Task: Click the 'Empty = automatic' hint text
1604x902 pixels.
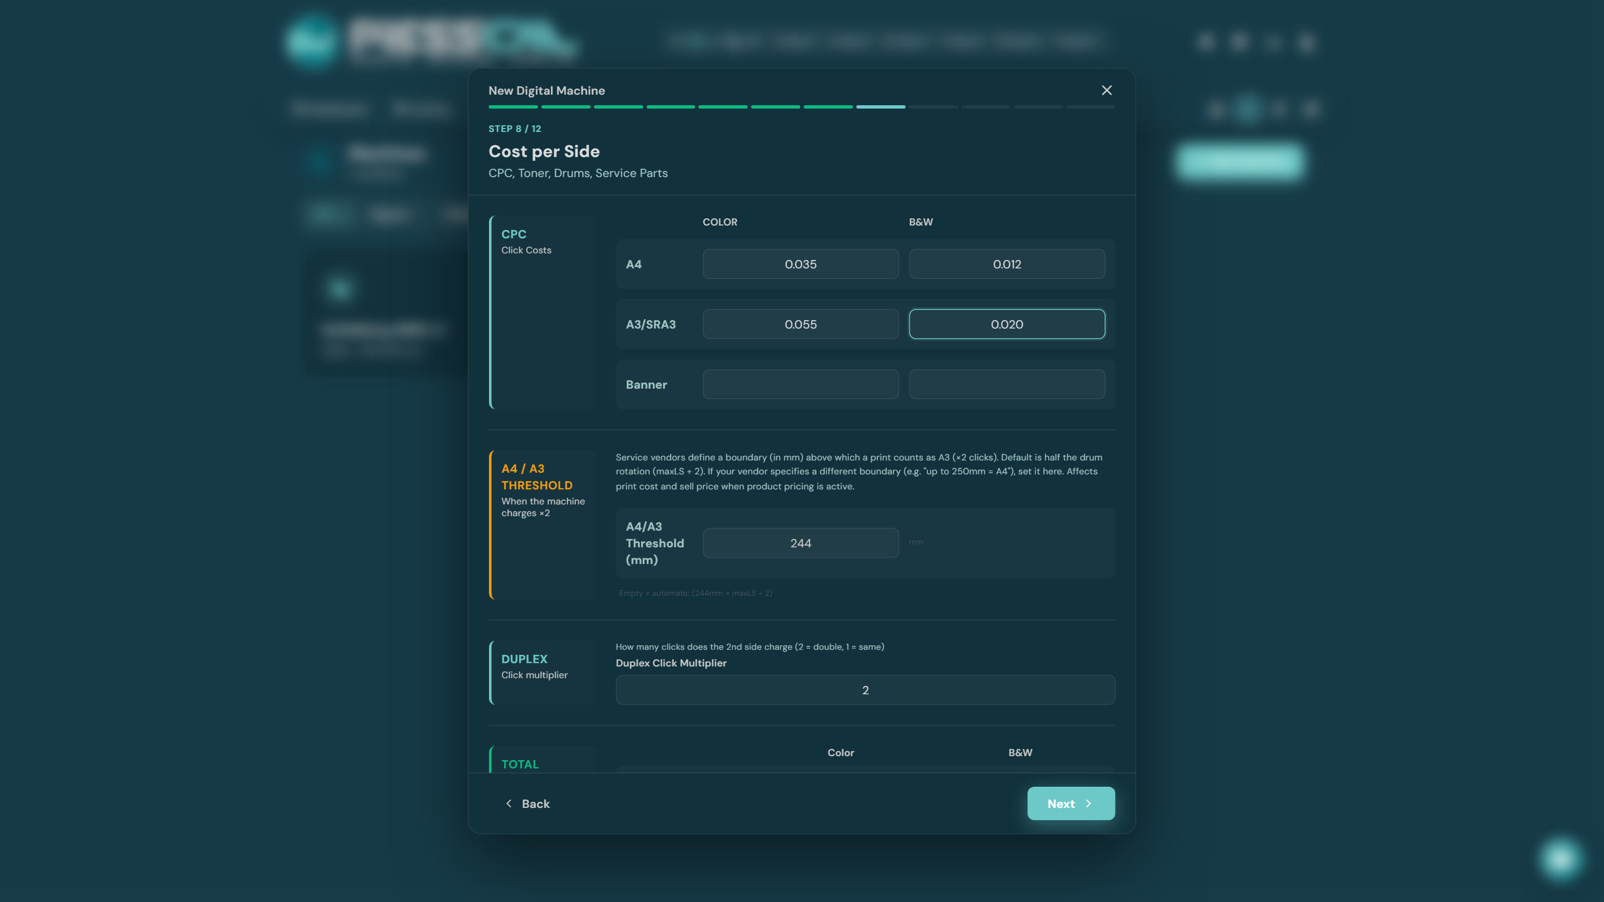Action: point(695,593)
